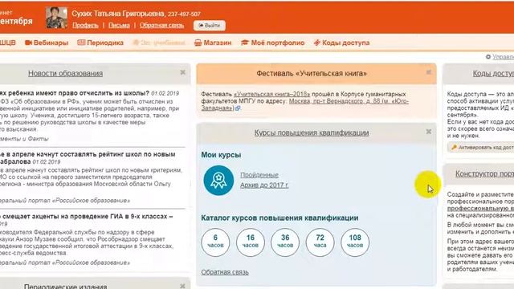Click the Магазин basket icon
Image resolution: width=514 pixels, height=289 pixels.
[198, 43]
